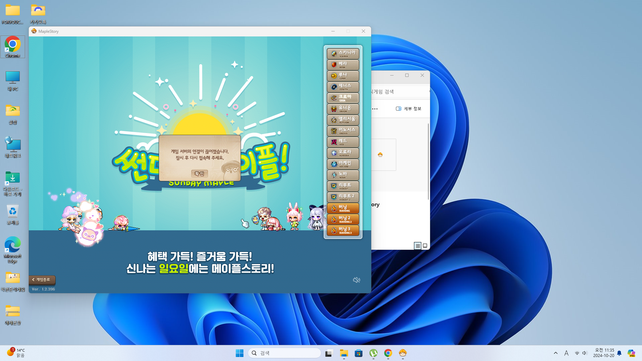This screenshot has width=642, height=361.
Task: Open the notification bell icon
Action: click(619, 353)
